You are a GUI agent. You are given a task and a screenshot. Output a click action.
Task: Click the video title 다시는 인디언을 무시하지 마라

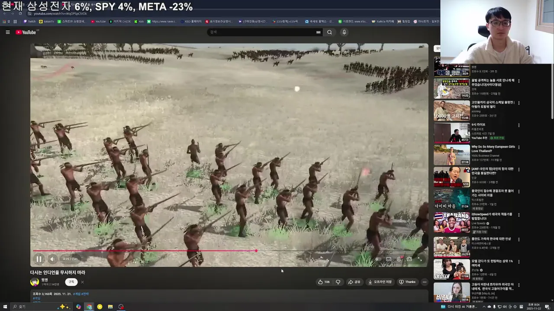click(x=58, y=273)
